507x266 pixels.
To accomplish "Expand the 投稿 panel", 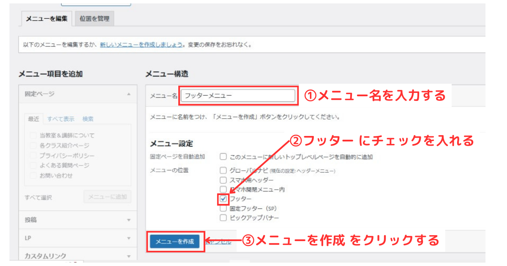I will pos(129,220).
